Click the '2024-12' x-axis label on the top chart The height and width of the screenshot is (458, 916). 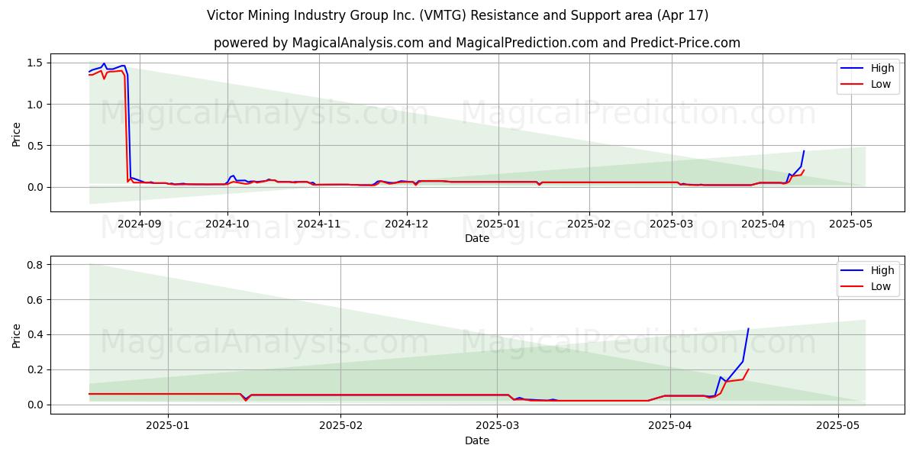tap(407, 224)
